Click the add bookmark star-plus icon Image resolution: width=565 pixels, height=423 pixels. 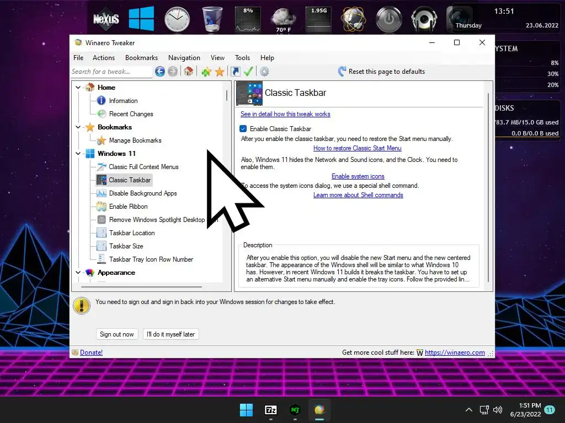pyautogui.click(x=206, y=72)
